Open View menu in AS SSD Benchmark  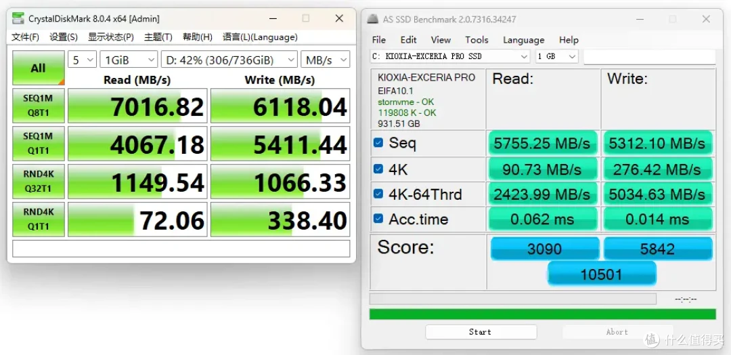click(441, 40)
